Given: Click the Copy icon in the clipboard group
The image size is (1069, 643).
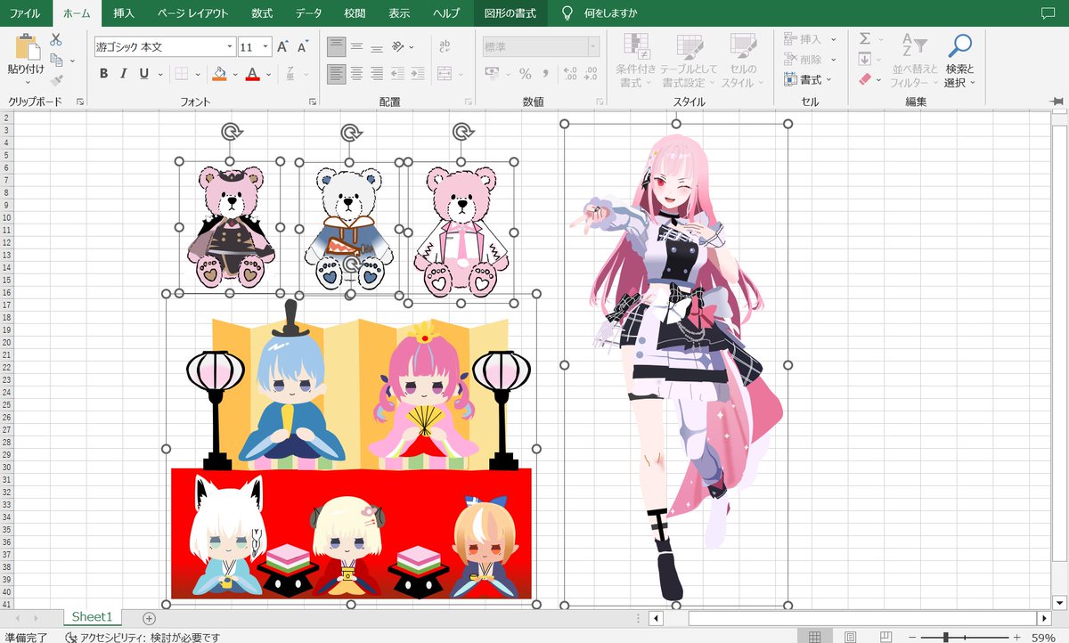Looking at the screenshot, I should (56, 61).
